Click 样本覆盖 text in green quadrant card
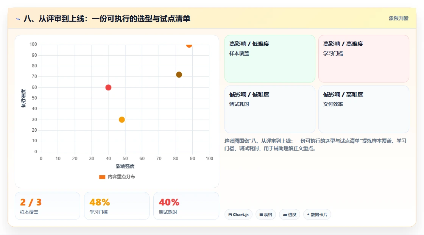424x235 pixels. (x=239, y=53)
